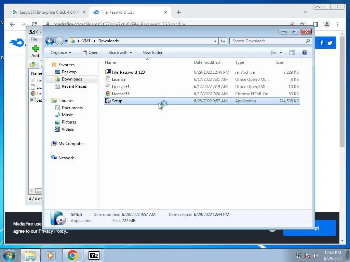Open the Pictures library
This screenshot has width=350, height=262.
(65, 122)
